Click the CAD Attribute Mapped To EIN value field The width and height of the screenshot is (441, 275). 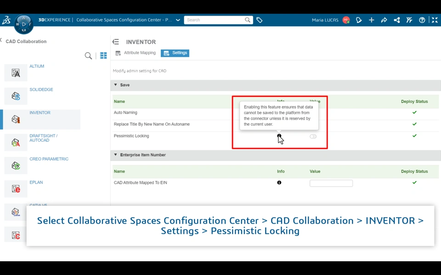tap(331, 183)
